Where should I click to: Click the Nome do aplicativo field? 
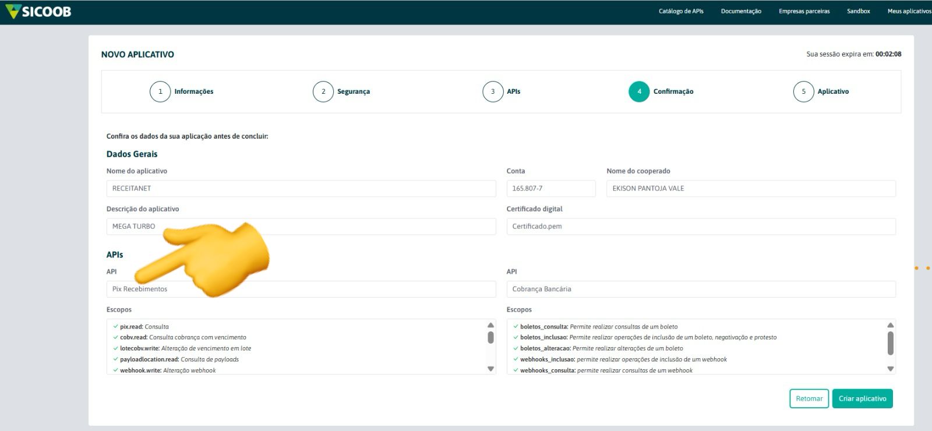click(x=301, y=188)
